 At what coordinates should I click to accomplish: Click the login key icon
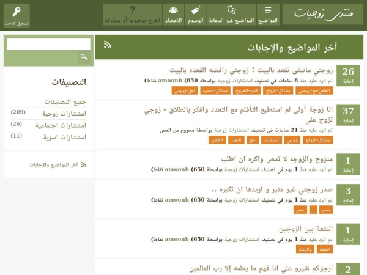tap(17, 12)
